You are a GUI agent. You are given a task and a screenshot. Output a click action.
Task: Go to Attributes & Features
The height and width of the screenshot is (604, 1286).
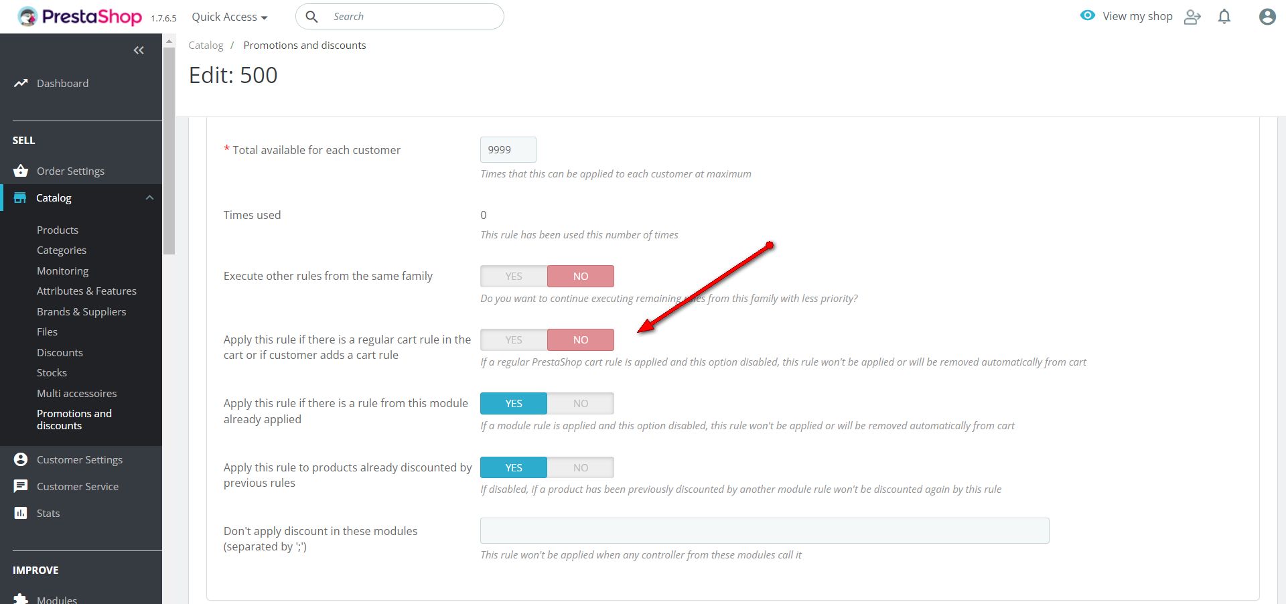86,291
